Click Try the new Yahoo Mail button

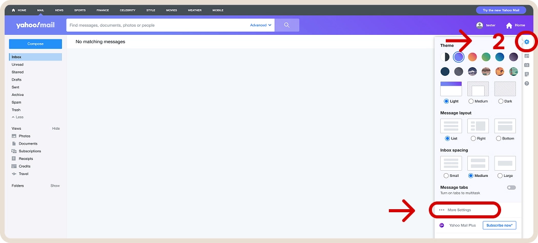(501, 10)
